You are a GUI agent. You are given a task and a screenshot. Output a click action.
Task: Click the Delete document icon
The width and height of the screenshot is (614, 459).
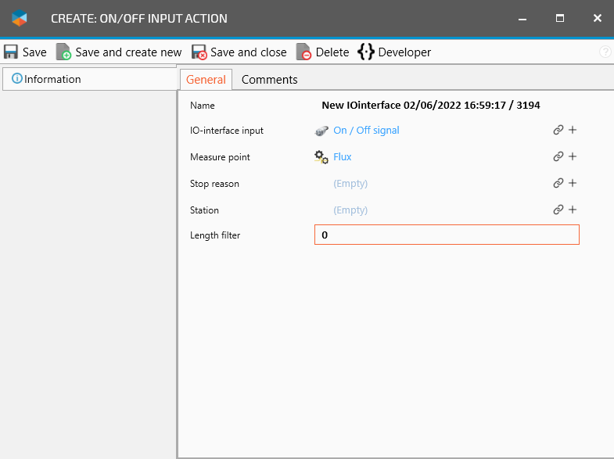(303, 52)
